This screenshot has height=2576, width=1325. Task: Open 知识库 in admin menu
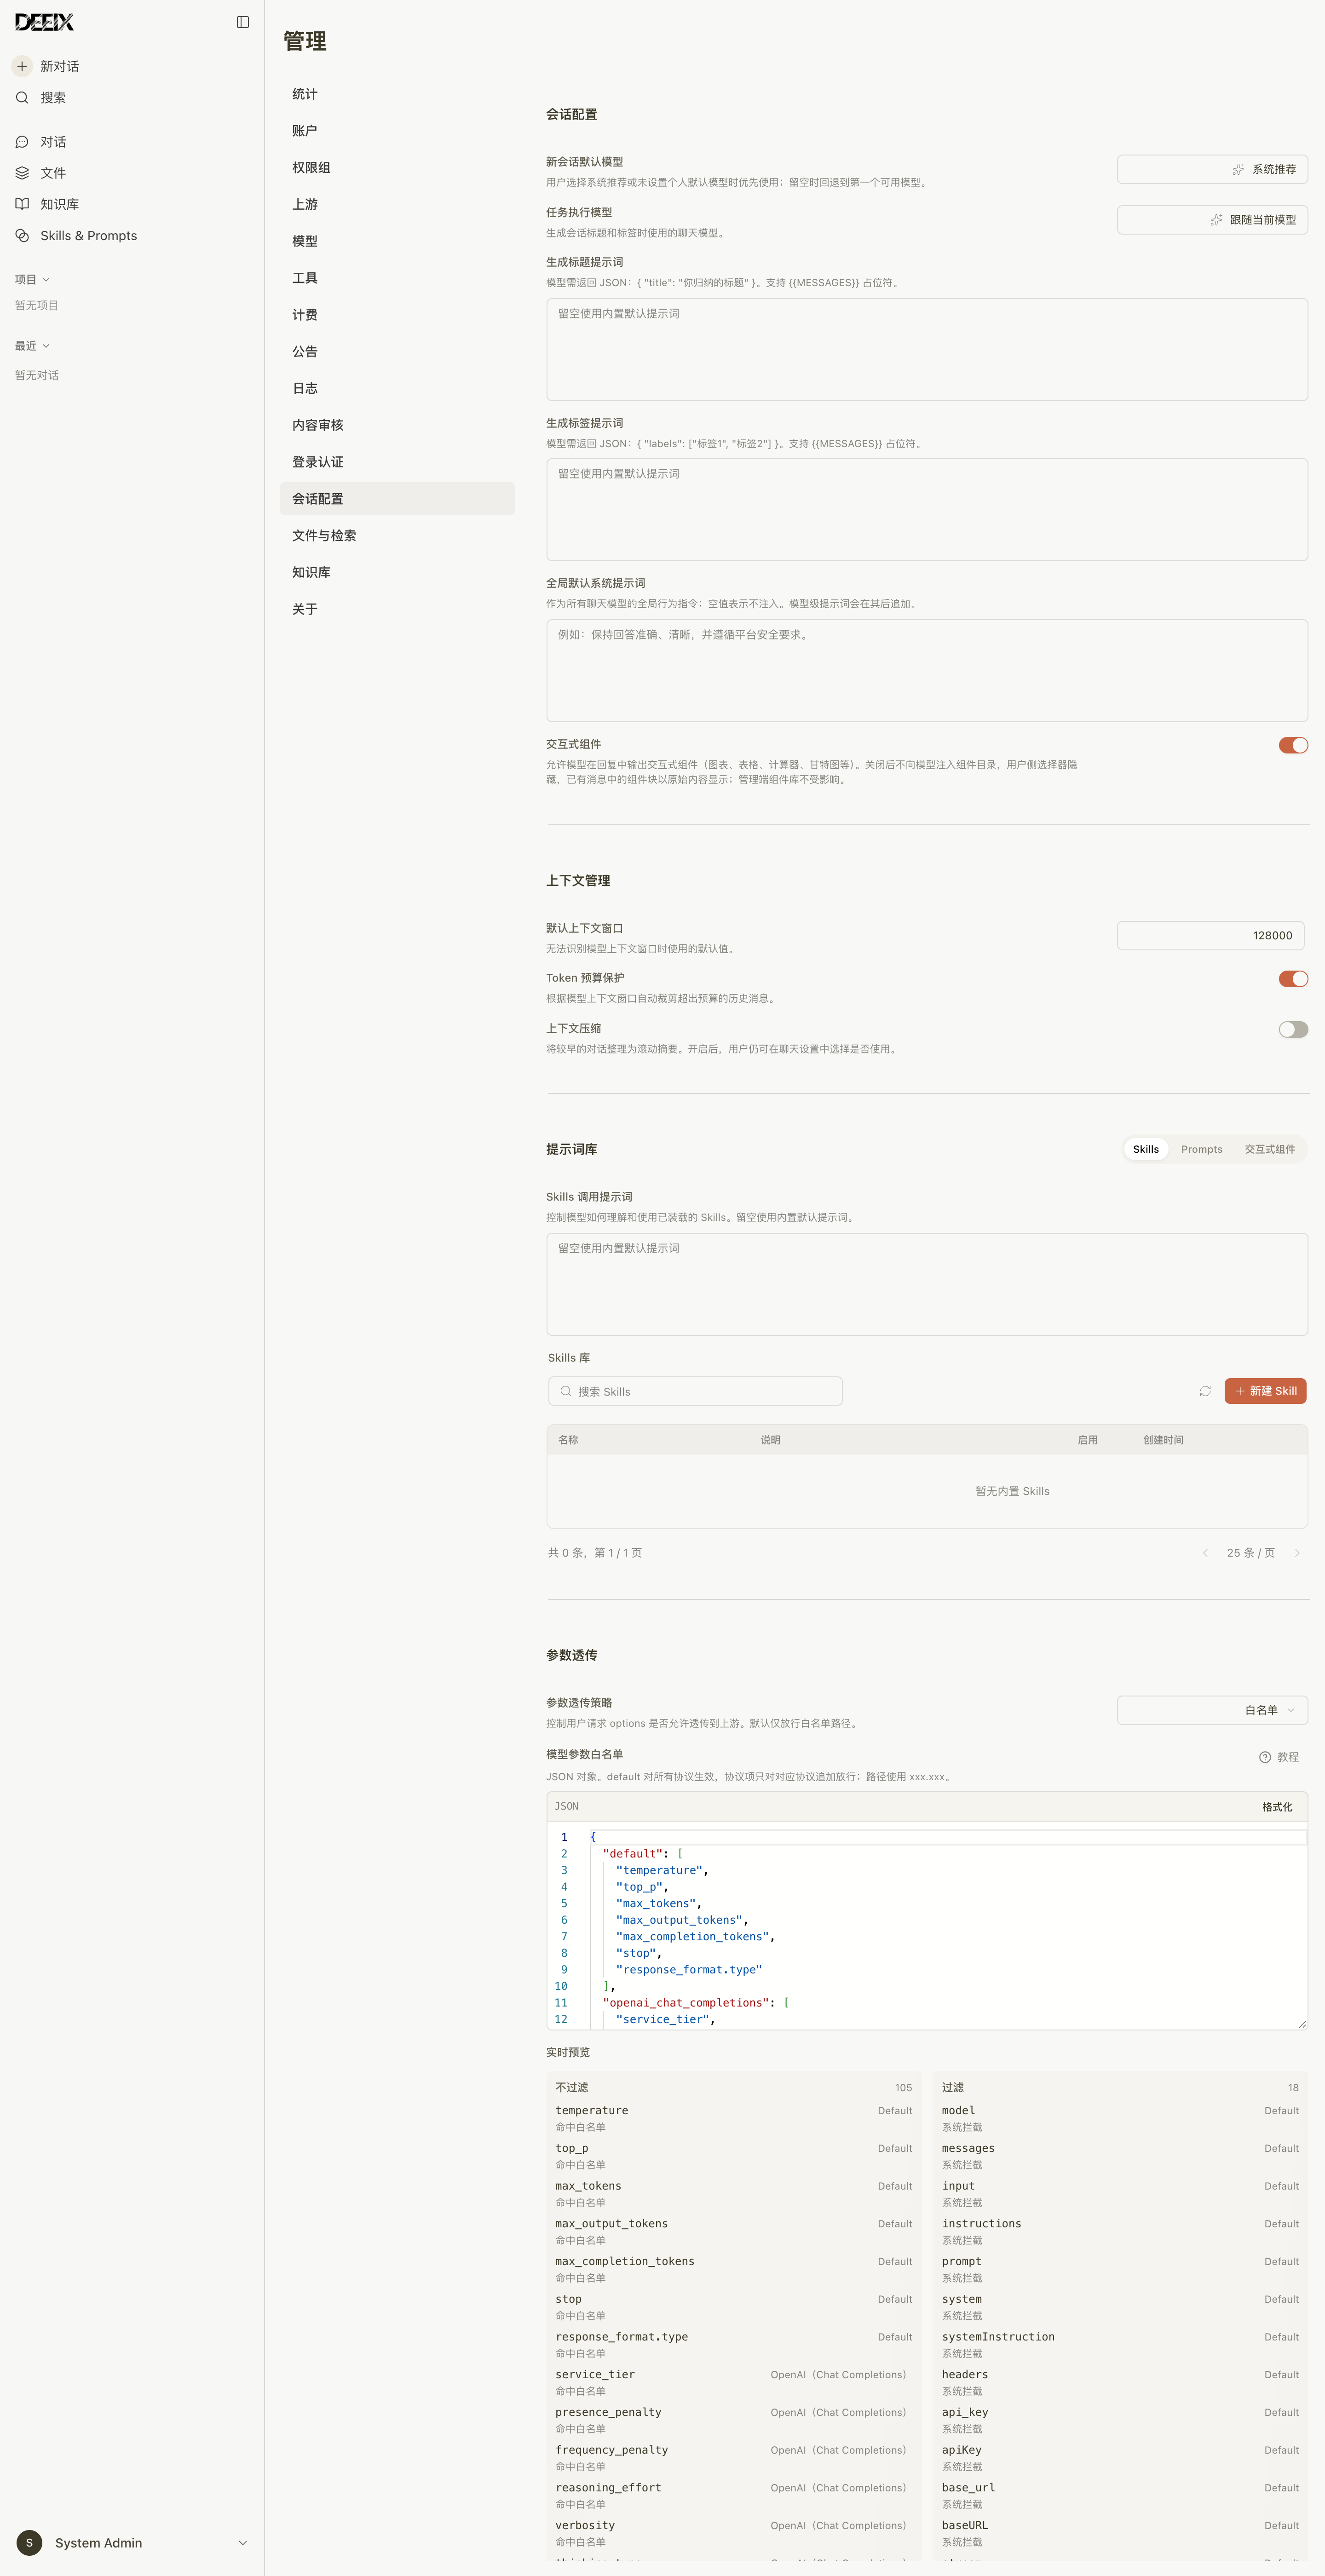coord(397,572)
